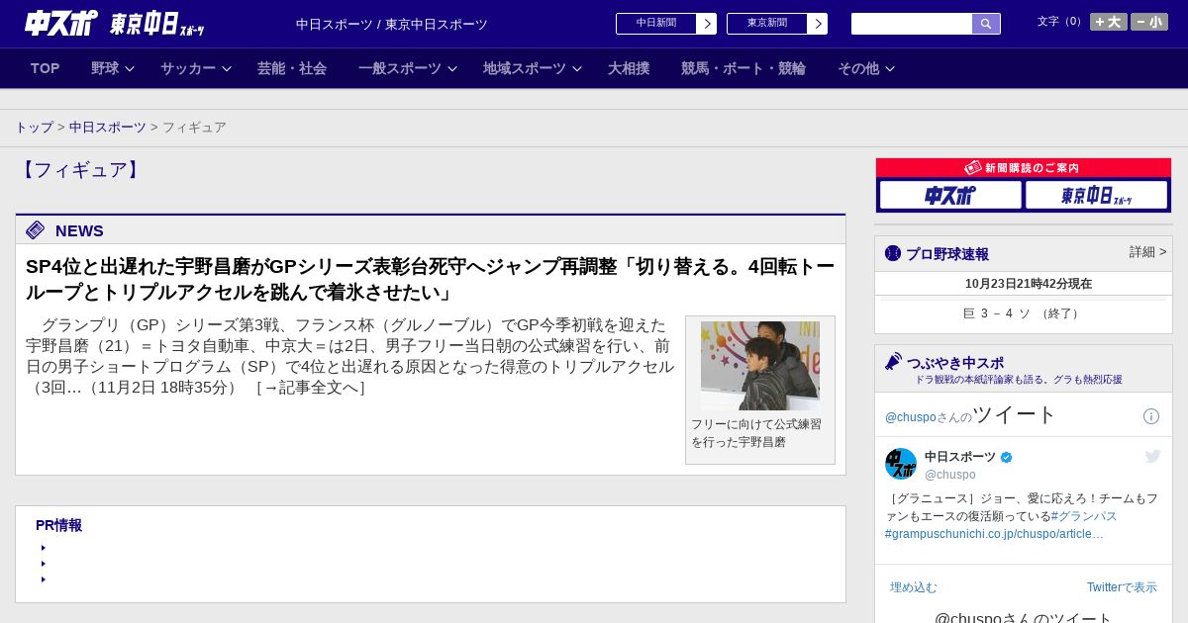Increase text size with ＋大 button
The image size is (1188, 623).
(1109, 22)
